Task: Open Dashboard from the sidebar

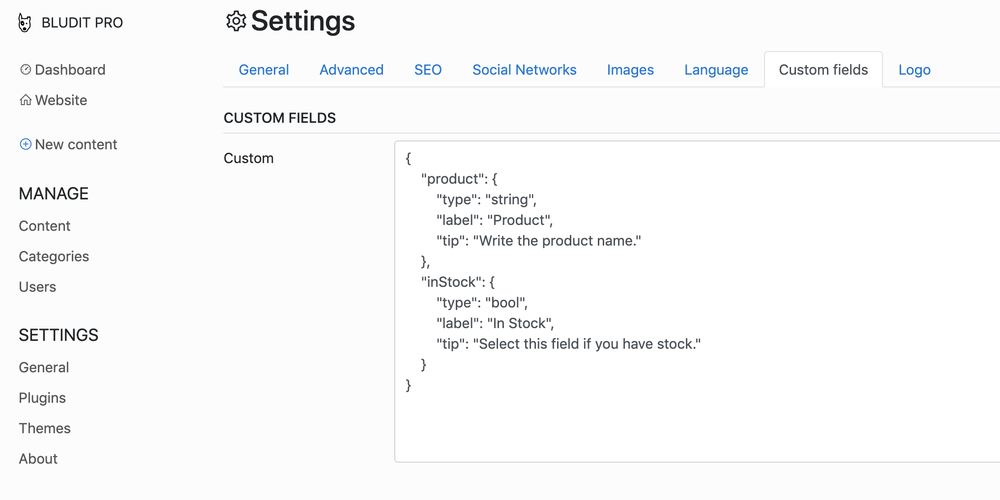Action: tap(62, 70)
